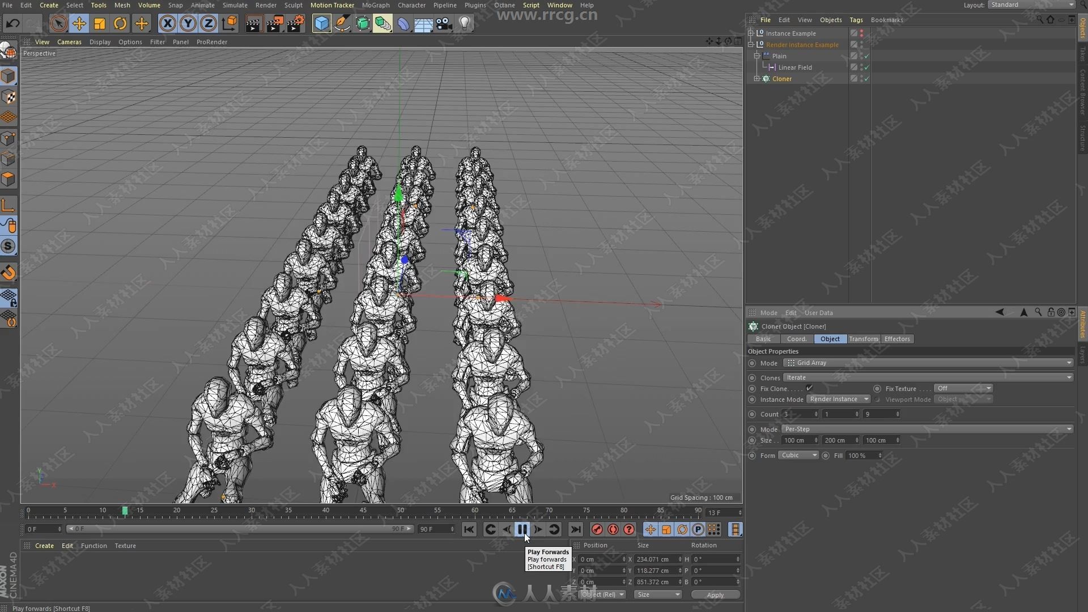Expand the Cloner object in hierarchy
The width and height of the screenshot is (1088, 612).
[758, 78]
